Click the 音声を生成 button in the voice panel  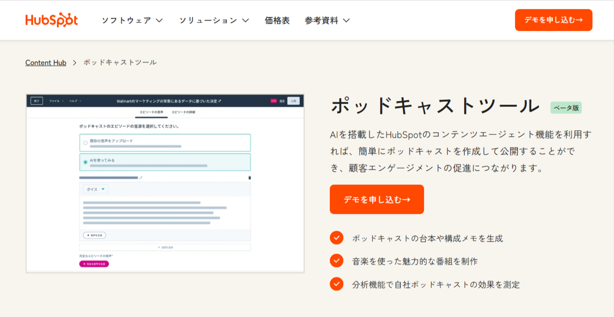(94, 235)
